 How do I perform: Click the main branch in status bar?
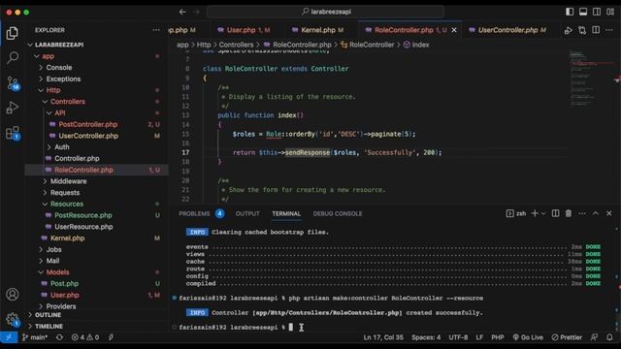[35, 337]
